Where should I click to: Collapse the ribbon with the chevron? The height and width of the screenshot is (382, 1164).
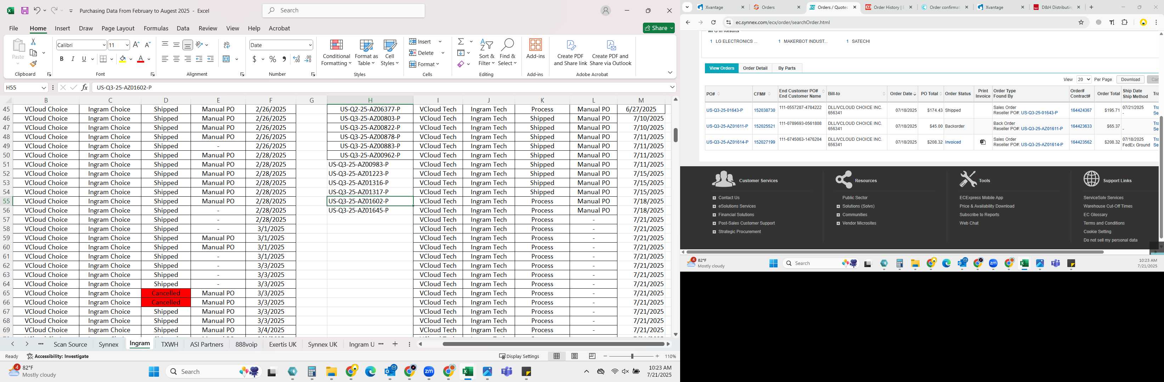tap(669, 73)
